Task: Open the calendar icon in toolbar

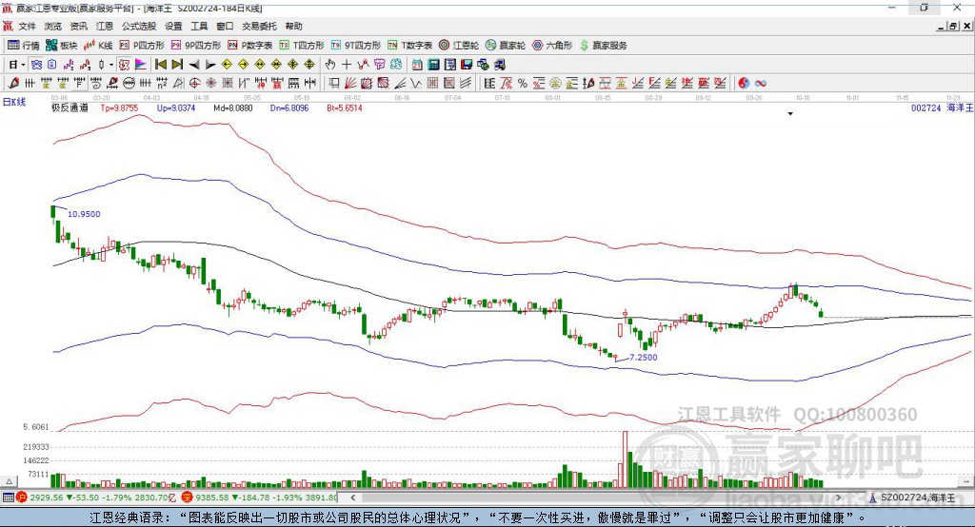Action: tap(417, 65)
